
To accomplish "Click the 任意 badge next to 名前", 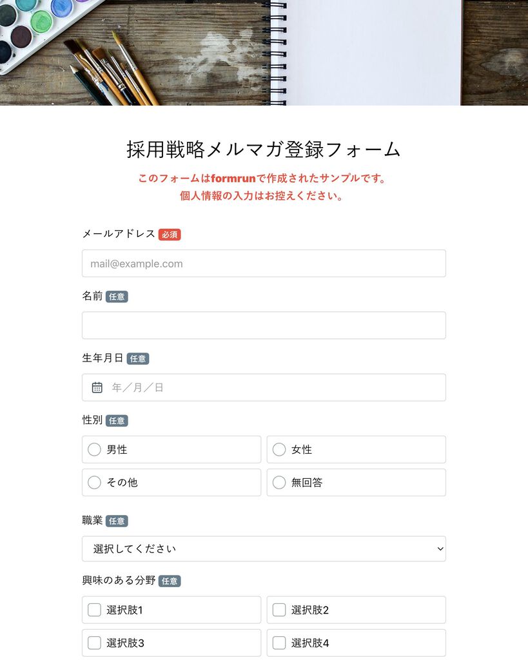I will tap(117, 296).
